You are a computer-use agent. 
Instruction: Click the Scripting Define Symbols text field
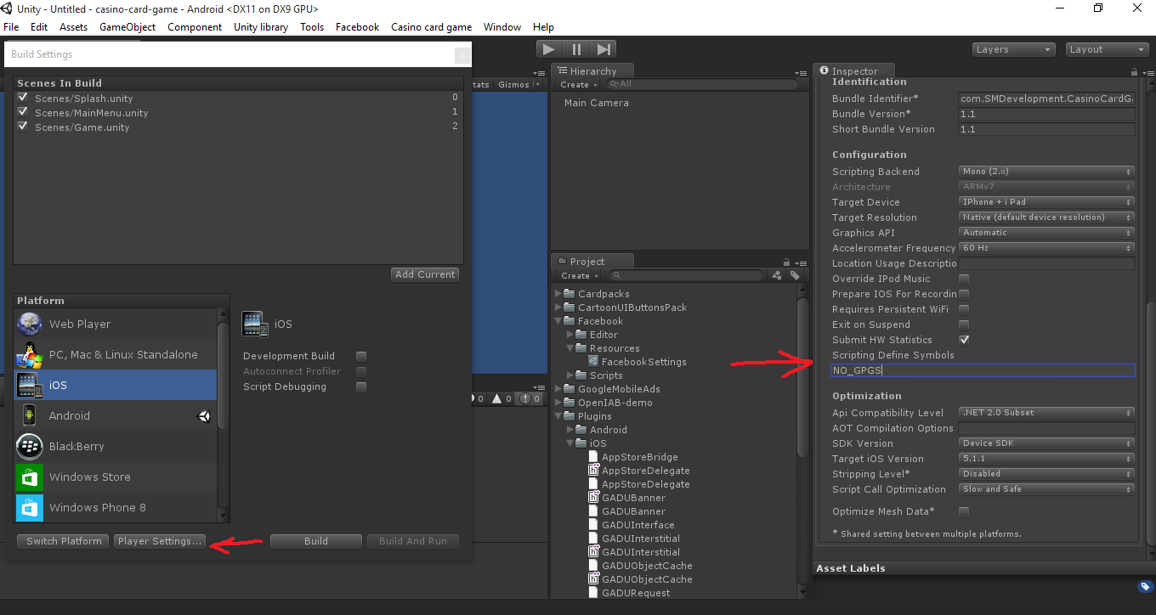[x=982, y=370]
